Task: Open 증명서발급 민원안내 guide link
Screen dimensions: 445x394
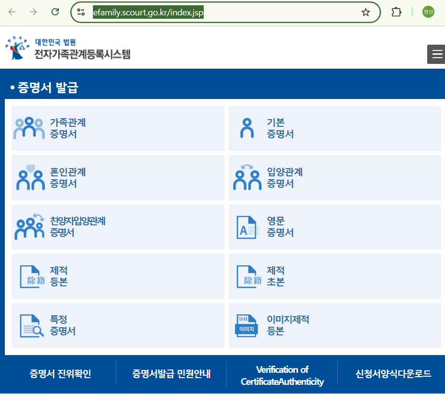Action: [x=171, y=374]
